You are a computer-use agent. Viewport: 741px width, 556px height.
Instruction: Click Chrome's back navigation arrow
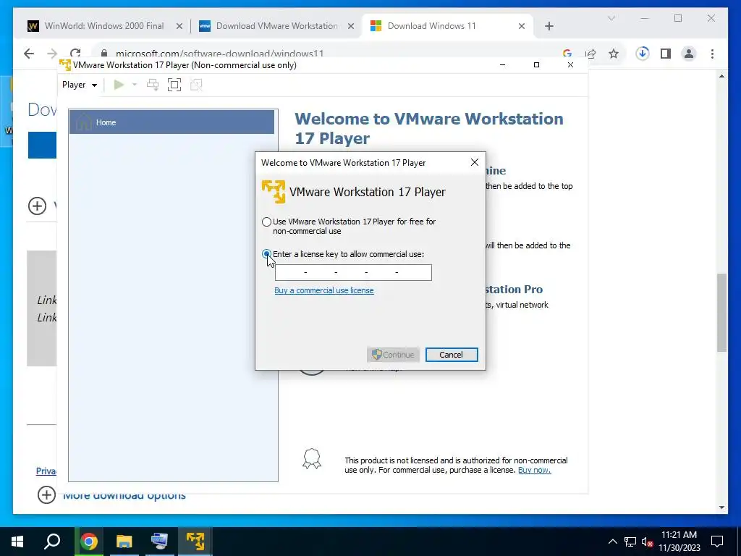click(x=29, y=54)
